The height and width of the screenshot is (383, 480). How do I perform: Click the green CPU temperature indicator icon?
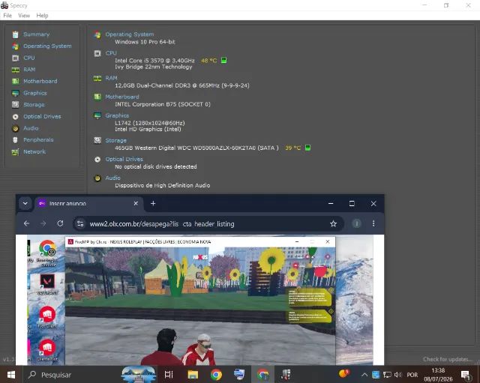[x=223, y=60]
